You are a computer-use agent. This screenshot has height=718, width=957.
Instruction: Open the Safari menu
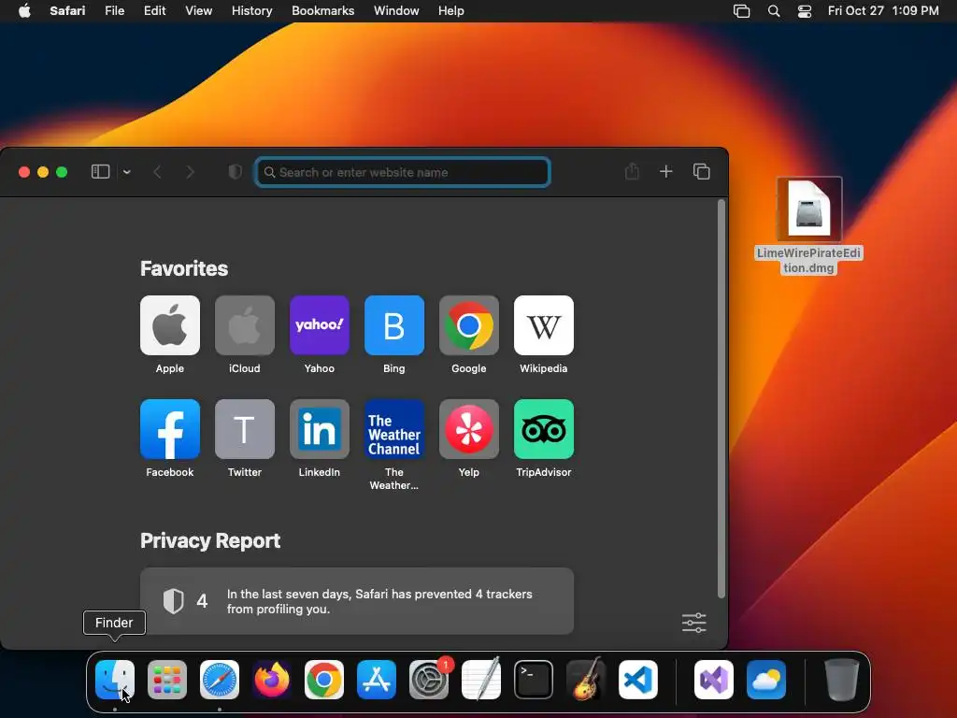(67, 11)
